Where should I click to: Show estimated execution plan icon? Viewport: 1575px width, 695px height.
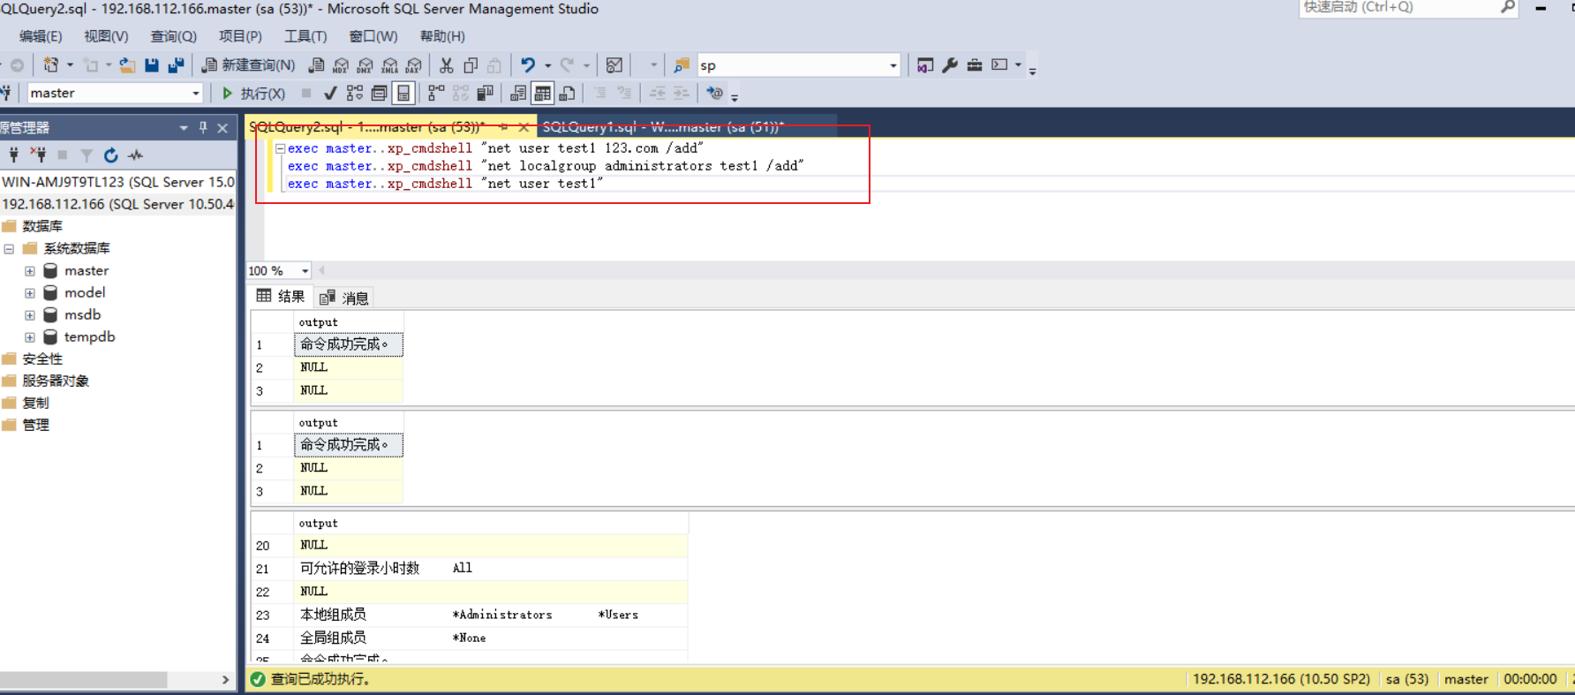click(355, 94)
